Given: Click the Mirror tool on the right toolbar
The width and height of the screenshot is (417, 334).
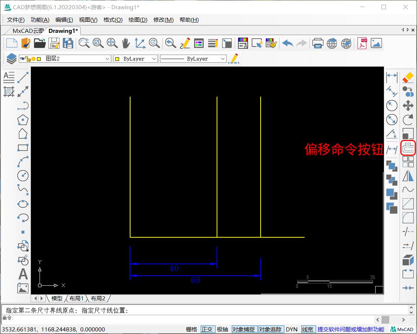Looking at the screenshot, I should click(x=408, y=176).
